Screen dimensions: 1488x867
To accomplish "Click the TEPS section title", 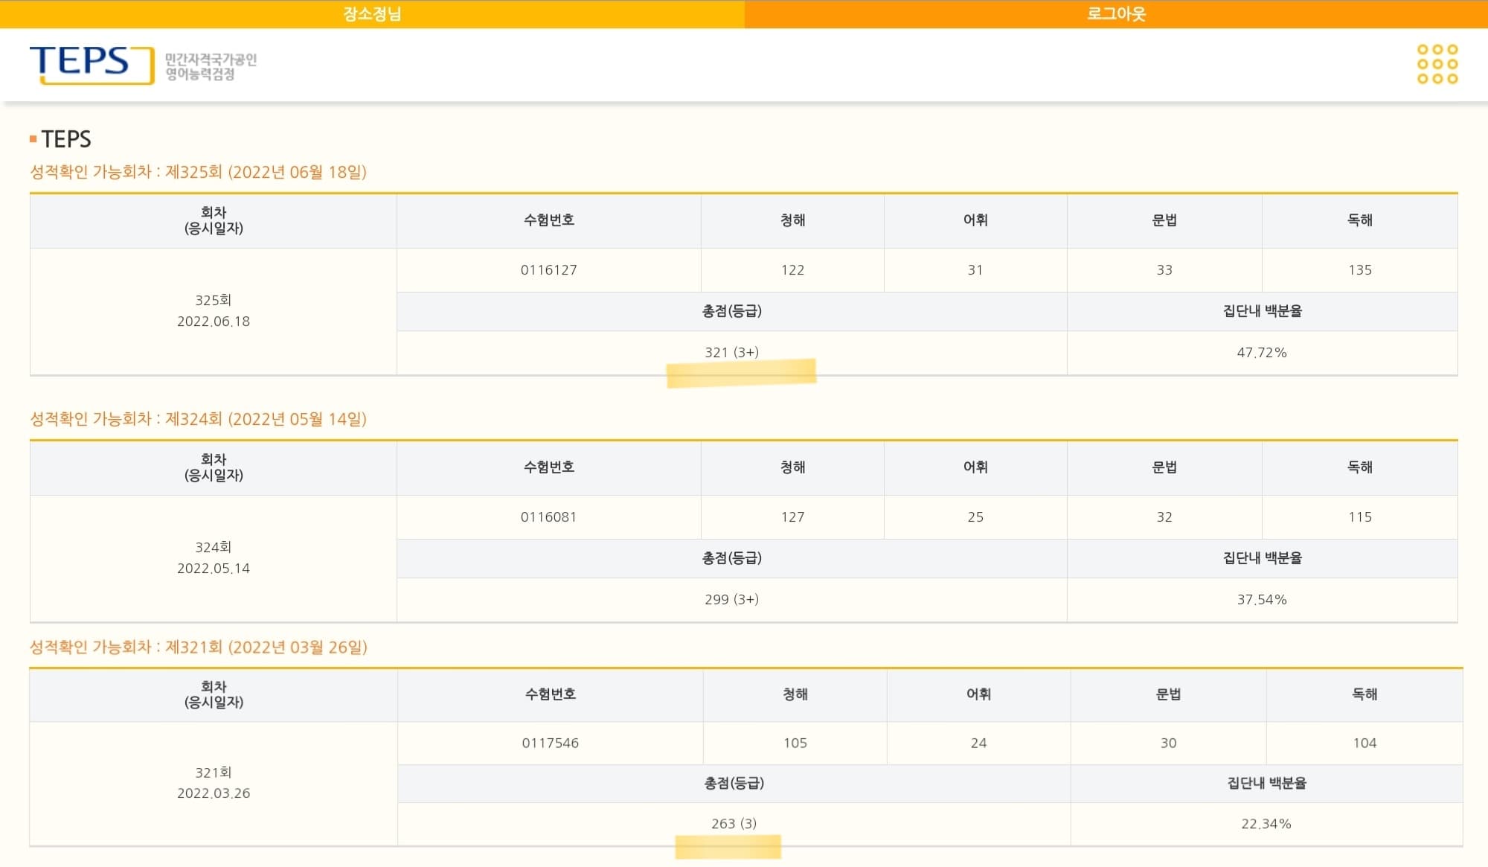I will click(66, 139).
